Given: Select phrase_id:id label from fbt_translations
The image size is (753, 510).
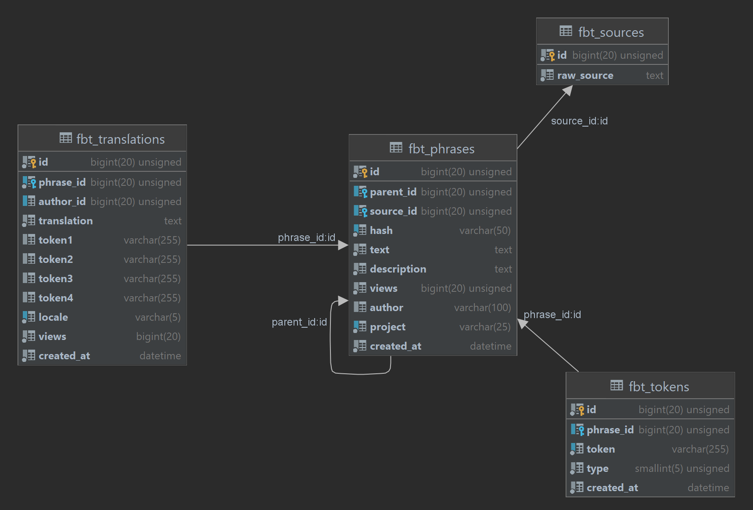Looking at the screenshot, I should 306,237.
